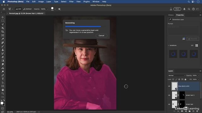Select the Eraser tool
The image size is (202, 113).
coord(3,57)
